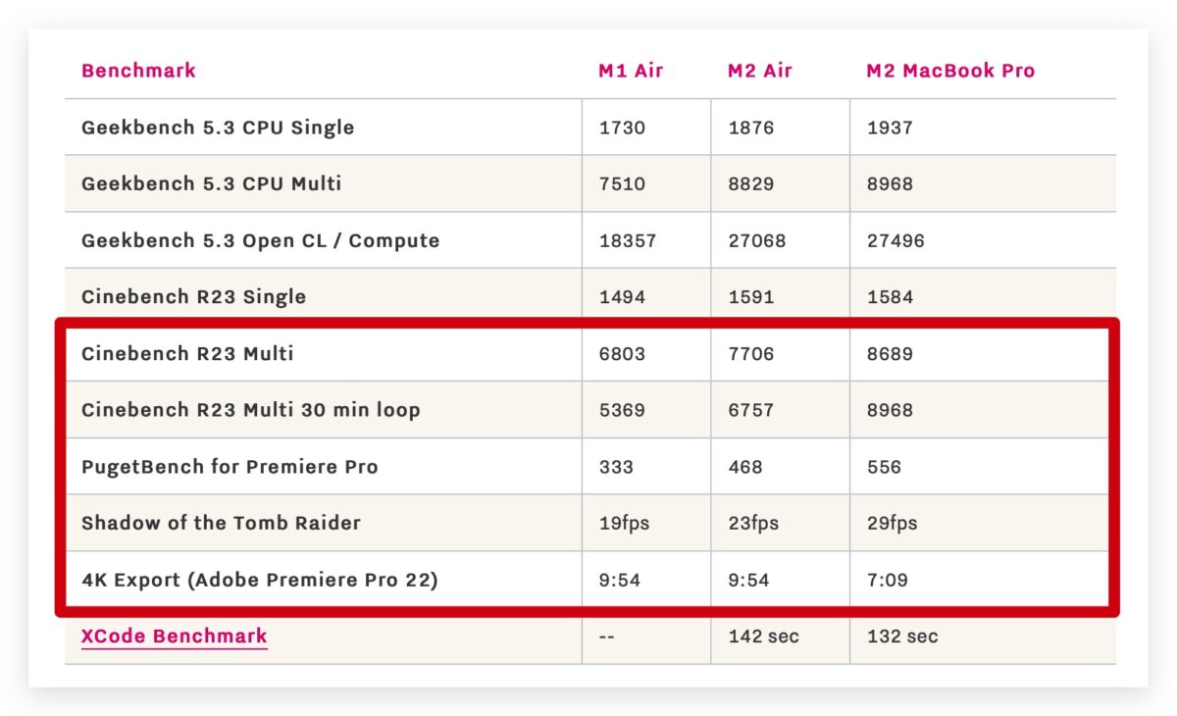Select the Geekbench 5.3 CPU Multi row label
The image size is (1177, 716).
click(x=211, y=183)
